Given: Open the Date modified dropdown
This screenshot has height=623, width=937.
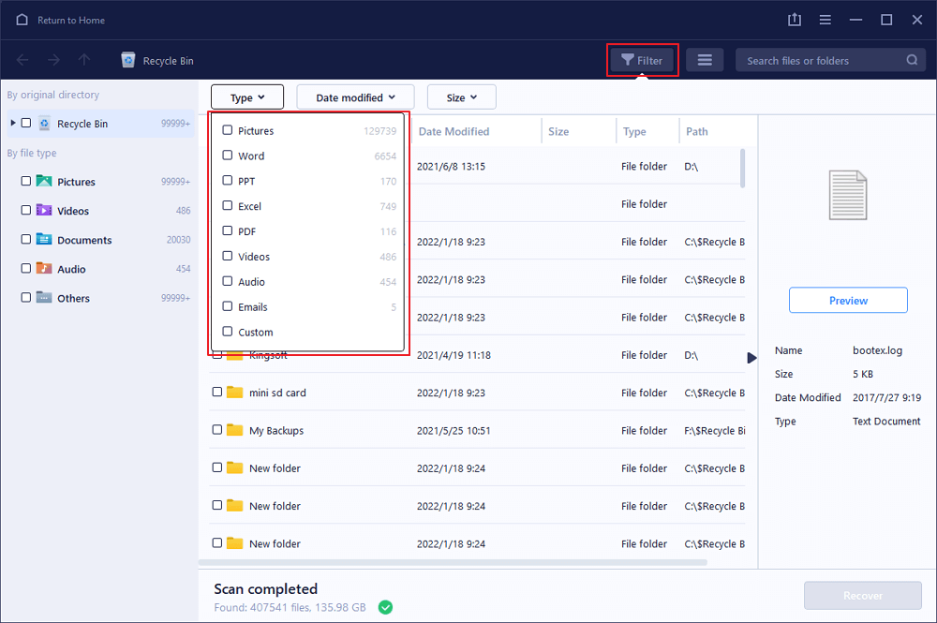Looking at the screenshot, I should [x=355, y=97].
